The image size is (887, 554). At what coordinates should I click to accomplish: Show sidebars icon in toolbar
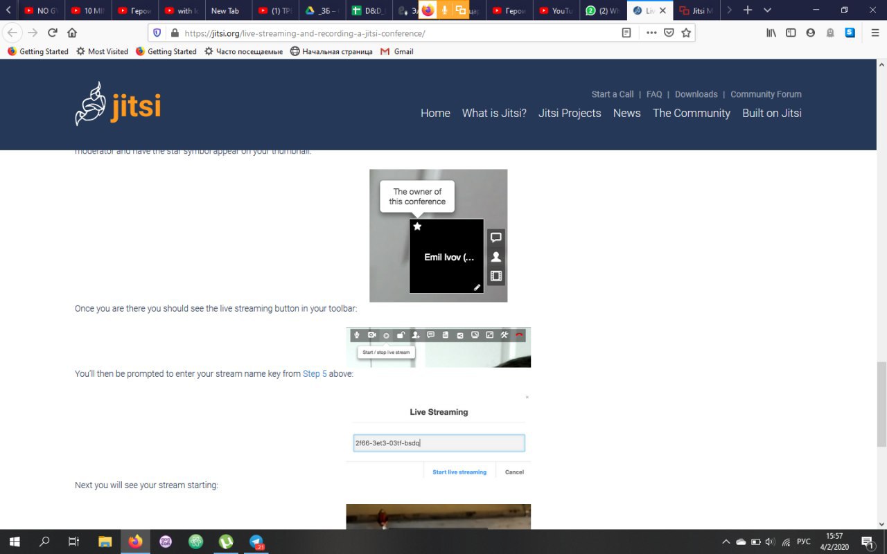[x=791, y=33]
